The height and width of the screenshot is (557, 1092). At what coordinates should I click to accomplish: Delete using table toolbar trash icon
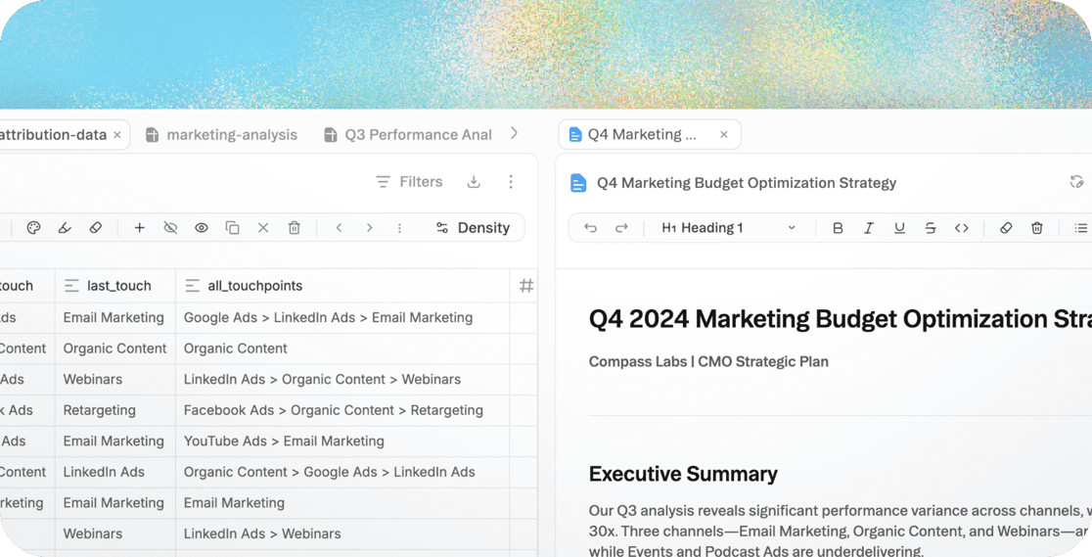tap(295, 228)
